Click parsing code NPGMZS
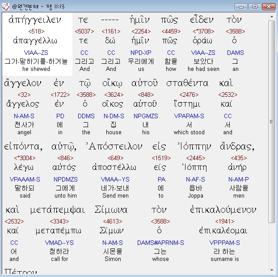 tap(146, 116)
